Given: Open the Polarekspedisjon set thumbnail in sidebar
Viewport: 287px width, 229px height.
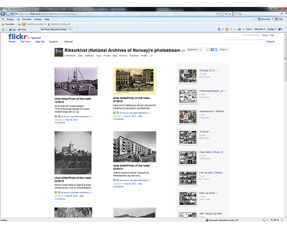Looking at the screenshot, I should [x=187, y=96].
